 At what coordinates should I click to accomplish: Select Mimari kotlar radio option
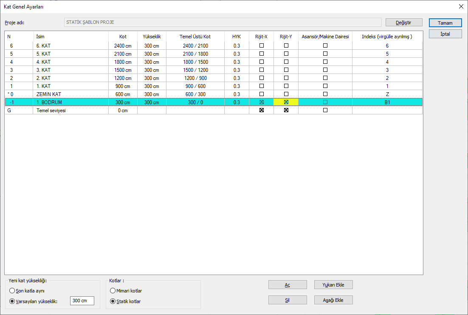point(113,291)
